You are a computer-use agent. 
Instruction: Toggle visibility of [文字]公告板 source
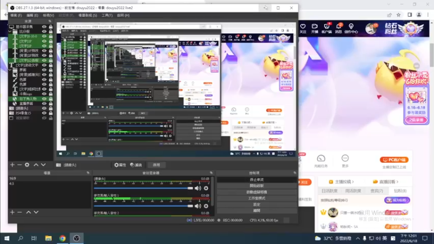(44, 60)
